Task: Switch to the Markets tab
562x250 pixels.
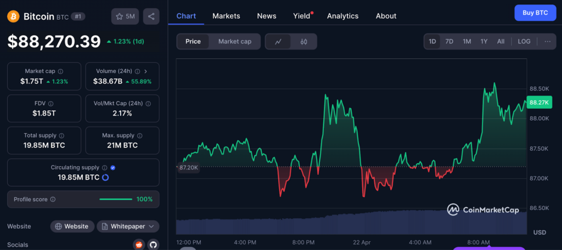Action: [x=226, y=16]
